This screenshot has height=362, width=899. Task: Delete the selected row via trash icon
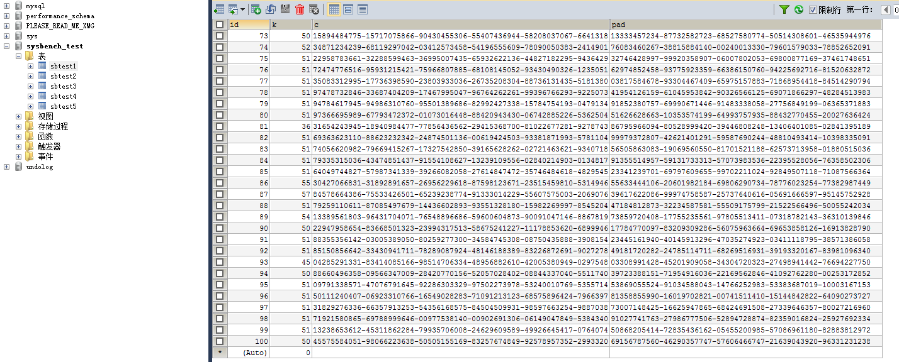coord(298,9)
